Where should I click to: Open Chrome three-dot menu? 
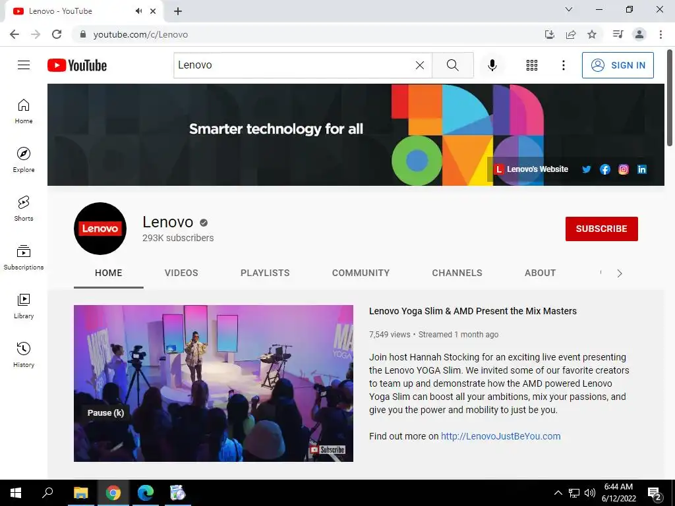pyautogui.click(x=660, y=34)
